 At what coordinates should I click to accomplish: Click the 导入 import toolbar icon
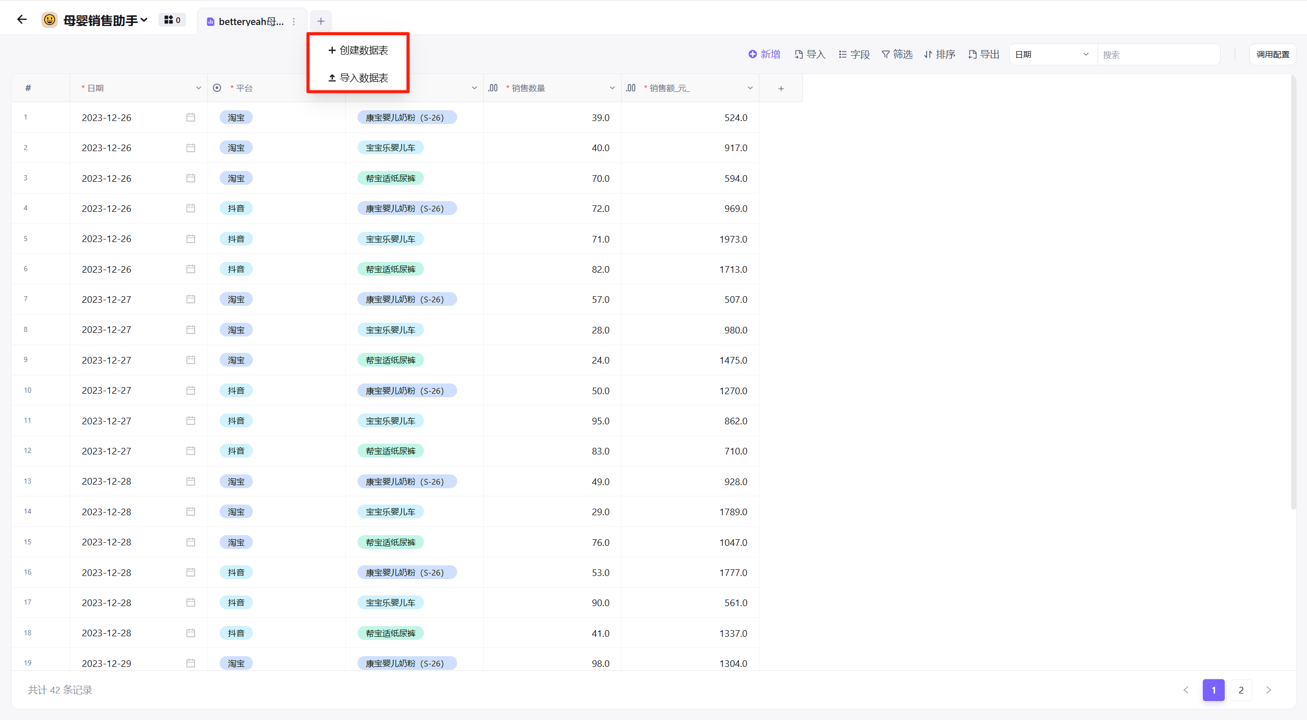point(810,54)
